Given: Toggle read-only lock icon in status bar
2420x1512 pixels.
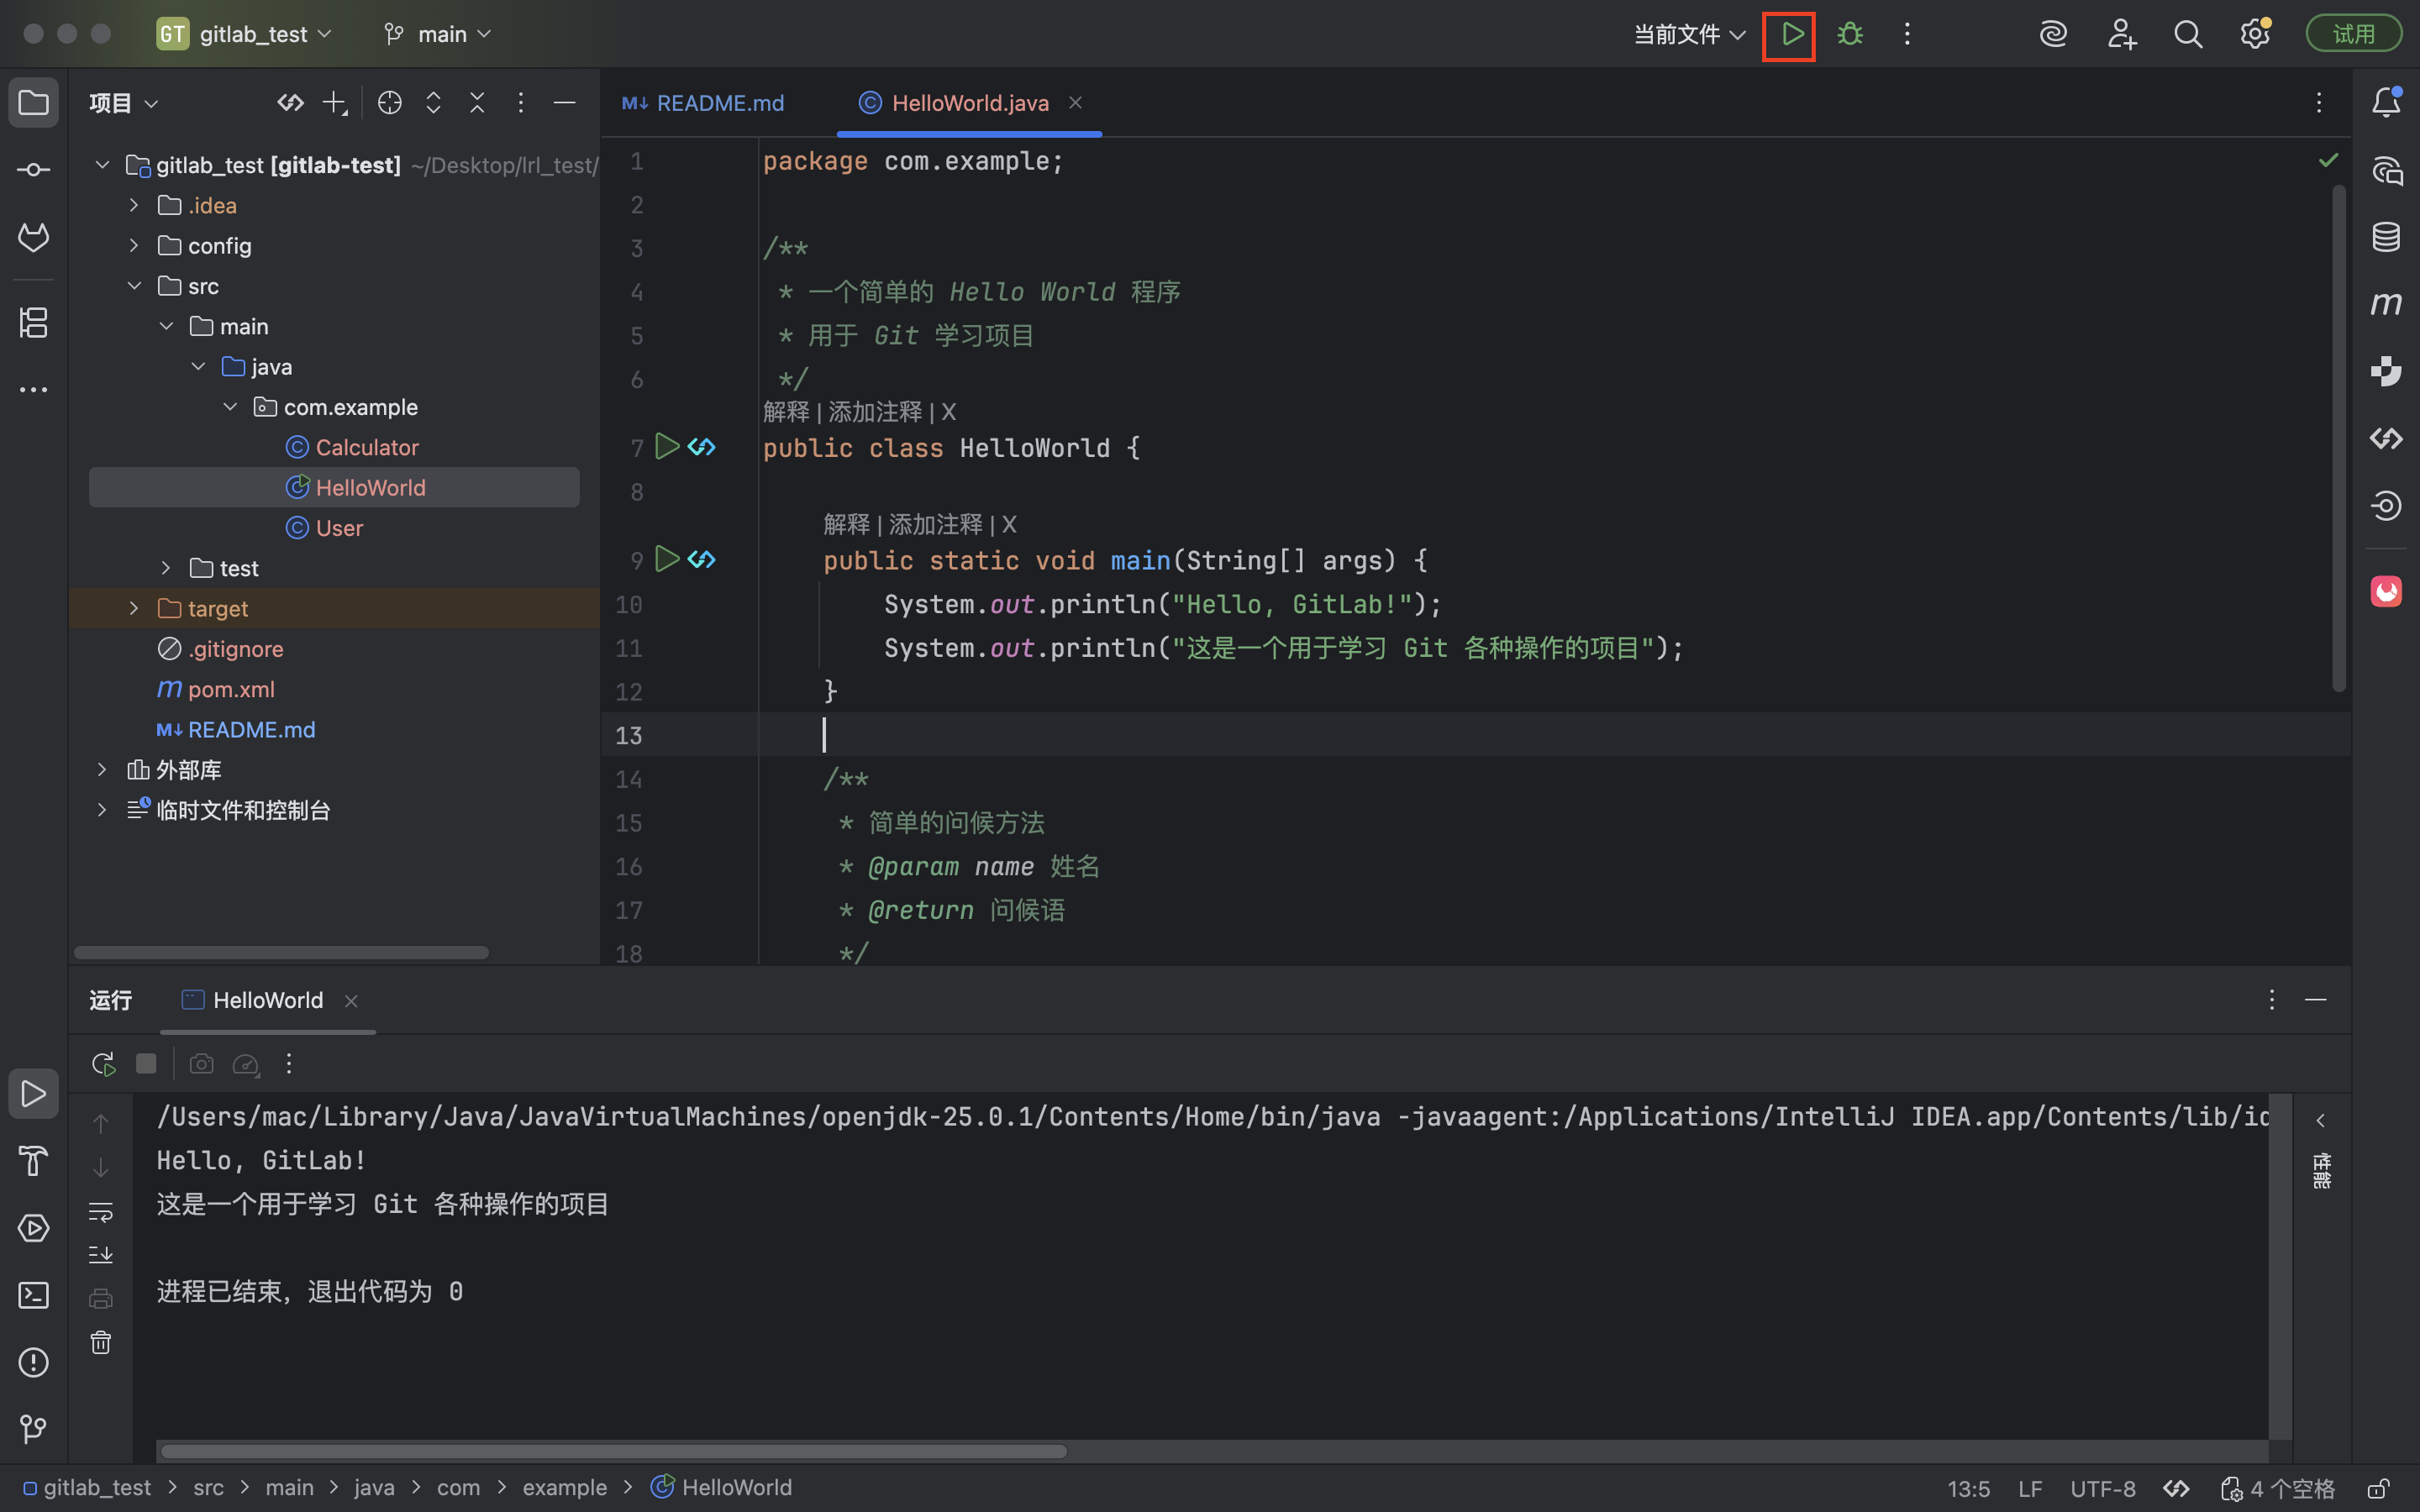Looking at the screenshot, I should 2378,1488.
